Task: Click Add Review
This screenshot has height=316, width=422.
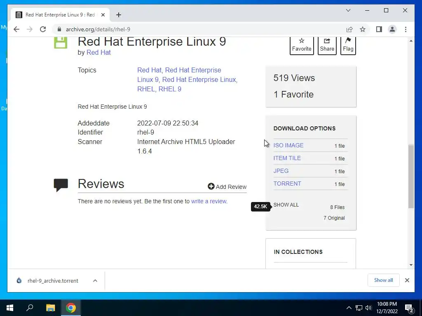Action: [227, 187]
